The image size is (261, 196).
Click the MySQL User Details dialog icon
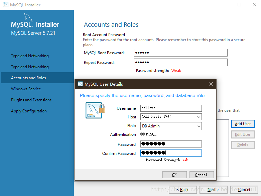pos(80,84)
